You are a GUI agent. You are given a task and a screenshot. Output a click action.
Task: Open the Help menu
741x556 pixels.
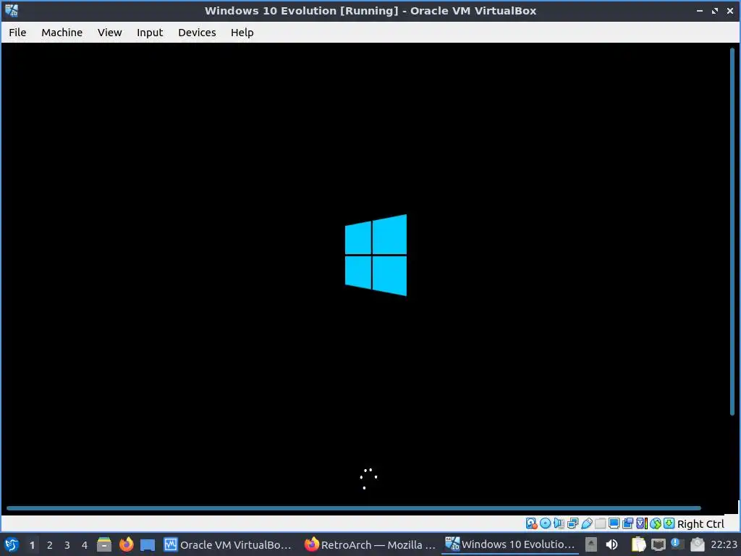[x=242, y=33]
